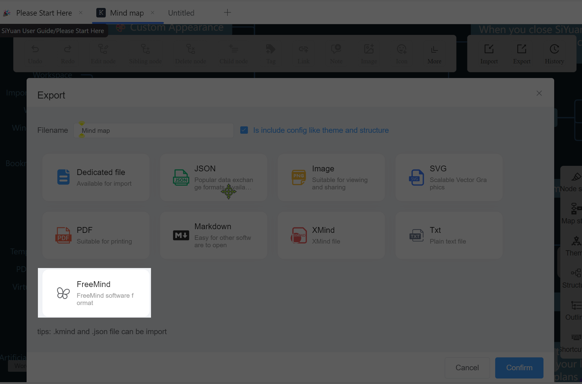Select the FreeMind export format card
This screenshot has width=582, height=384.
(96, 293)
